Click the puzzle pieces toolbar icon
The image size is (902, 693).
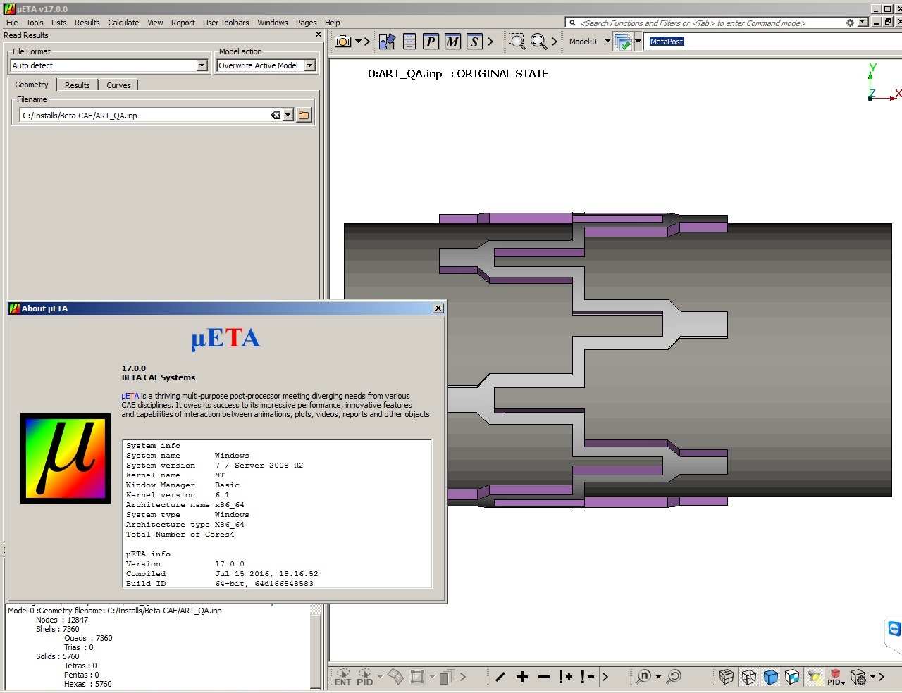pos(387,42)
